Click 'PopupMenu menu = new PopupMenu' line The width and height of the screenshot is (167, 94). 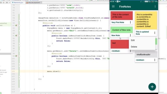click(x=74, y=28)
